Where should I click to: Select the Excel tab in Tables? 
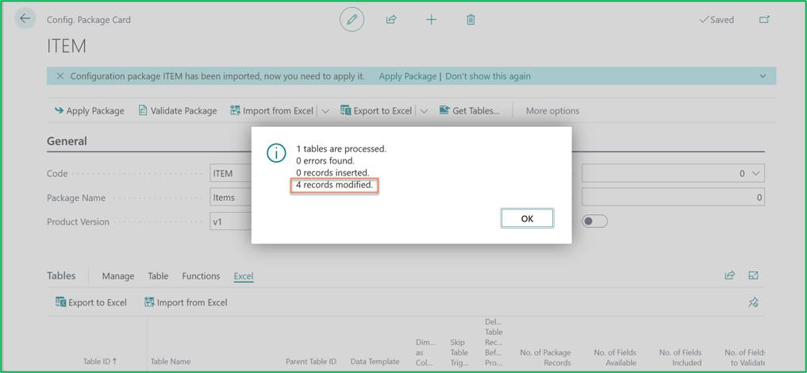point(244,276)
